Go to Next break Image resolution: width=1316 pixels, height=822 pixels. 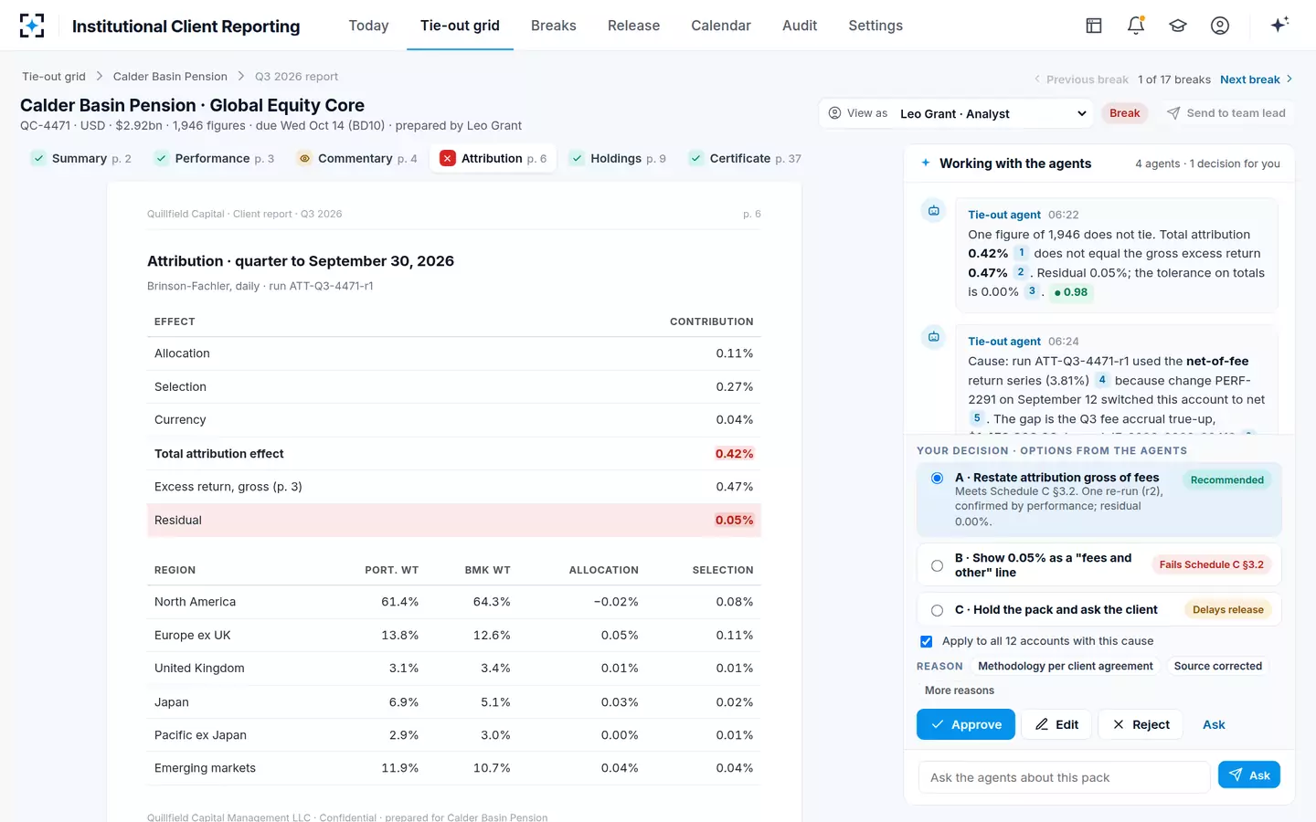tap(1257, 79)
